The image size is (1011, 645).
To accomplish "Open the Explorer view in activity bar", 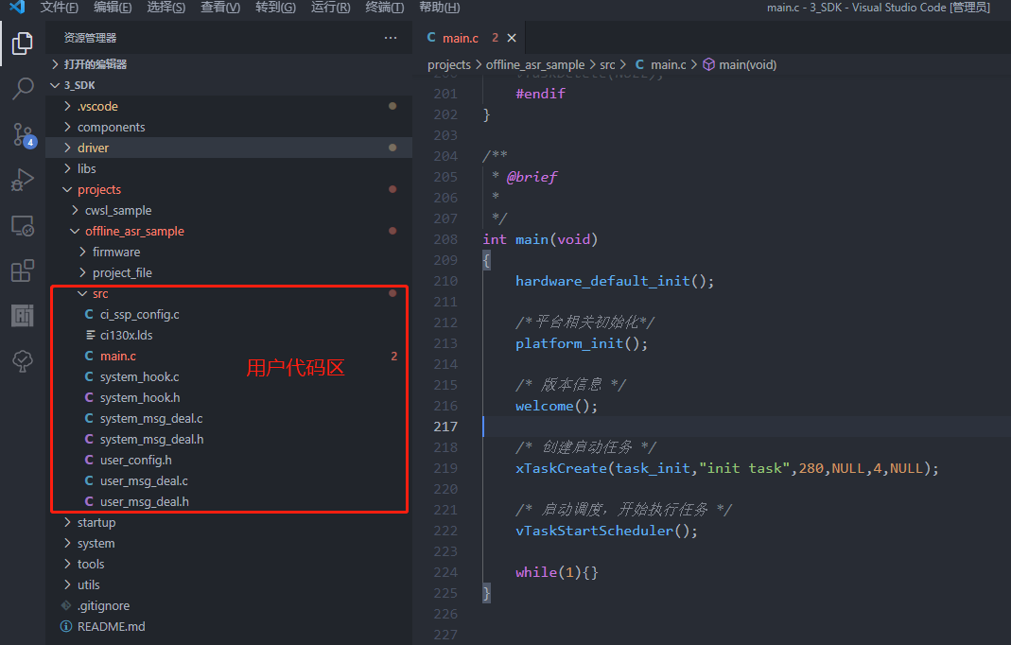I will tap(22, 44).
